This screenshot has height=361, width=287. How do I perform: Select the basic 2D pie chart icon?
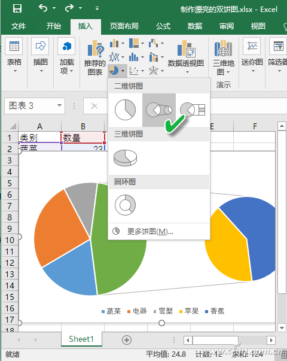126,110
